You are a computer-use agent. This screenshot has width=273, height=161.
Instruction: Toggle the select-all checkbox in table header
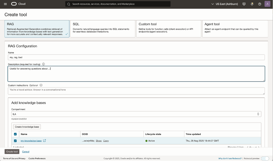15,134
